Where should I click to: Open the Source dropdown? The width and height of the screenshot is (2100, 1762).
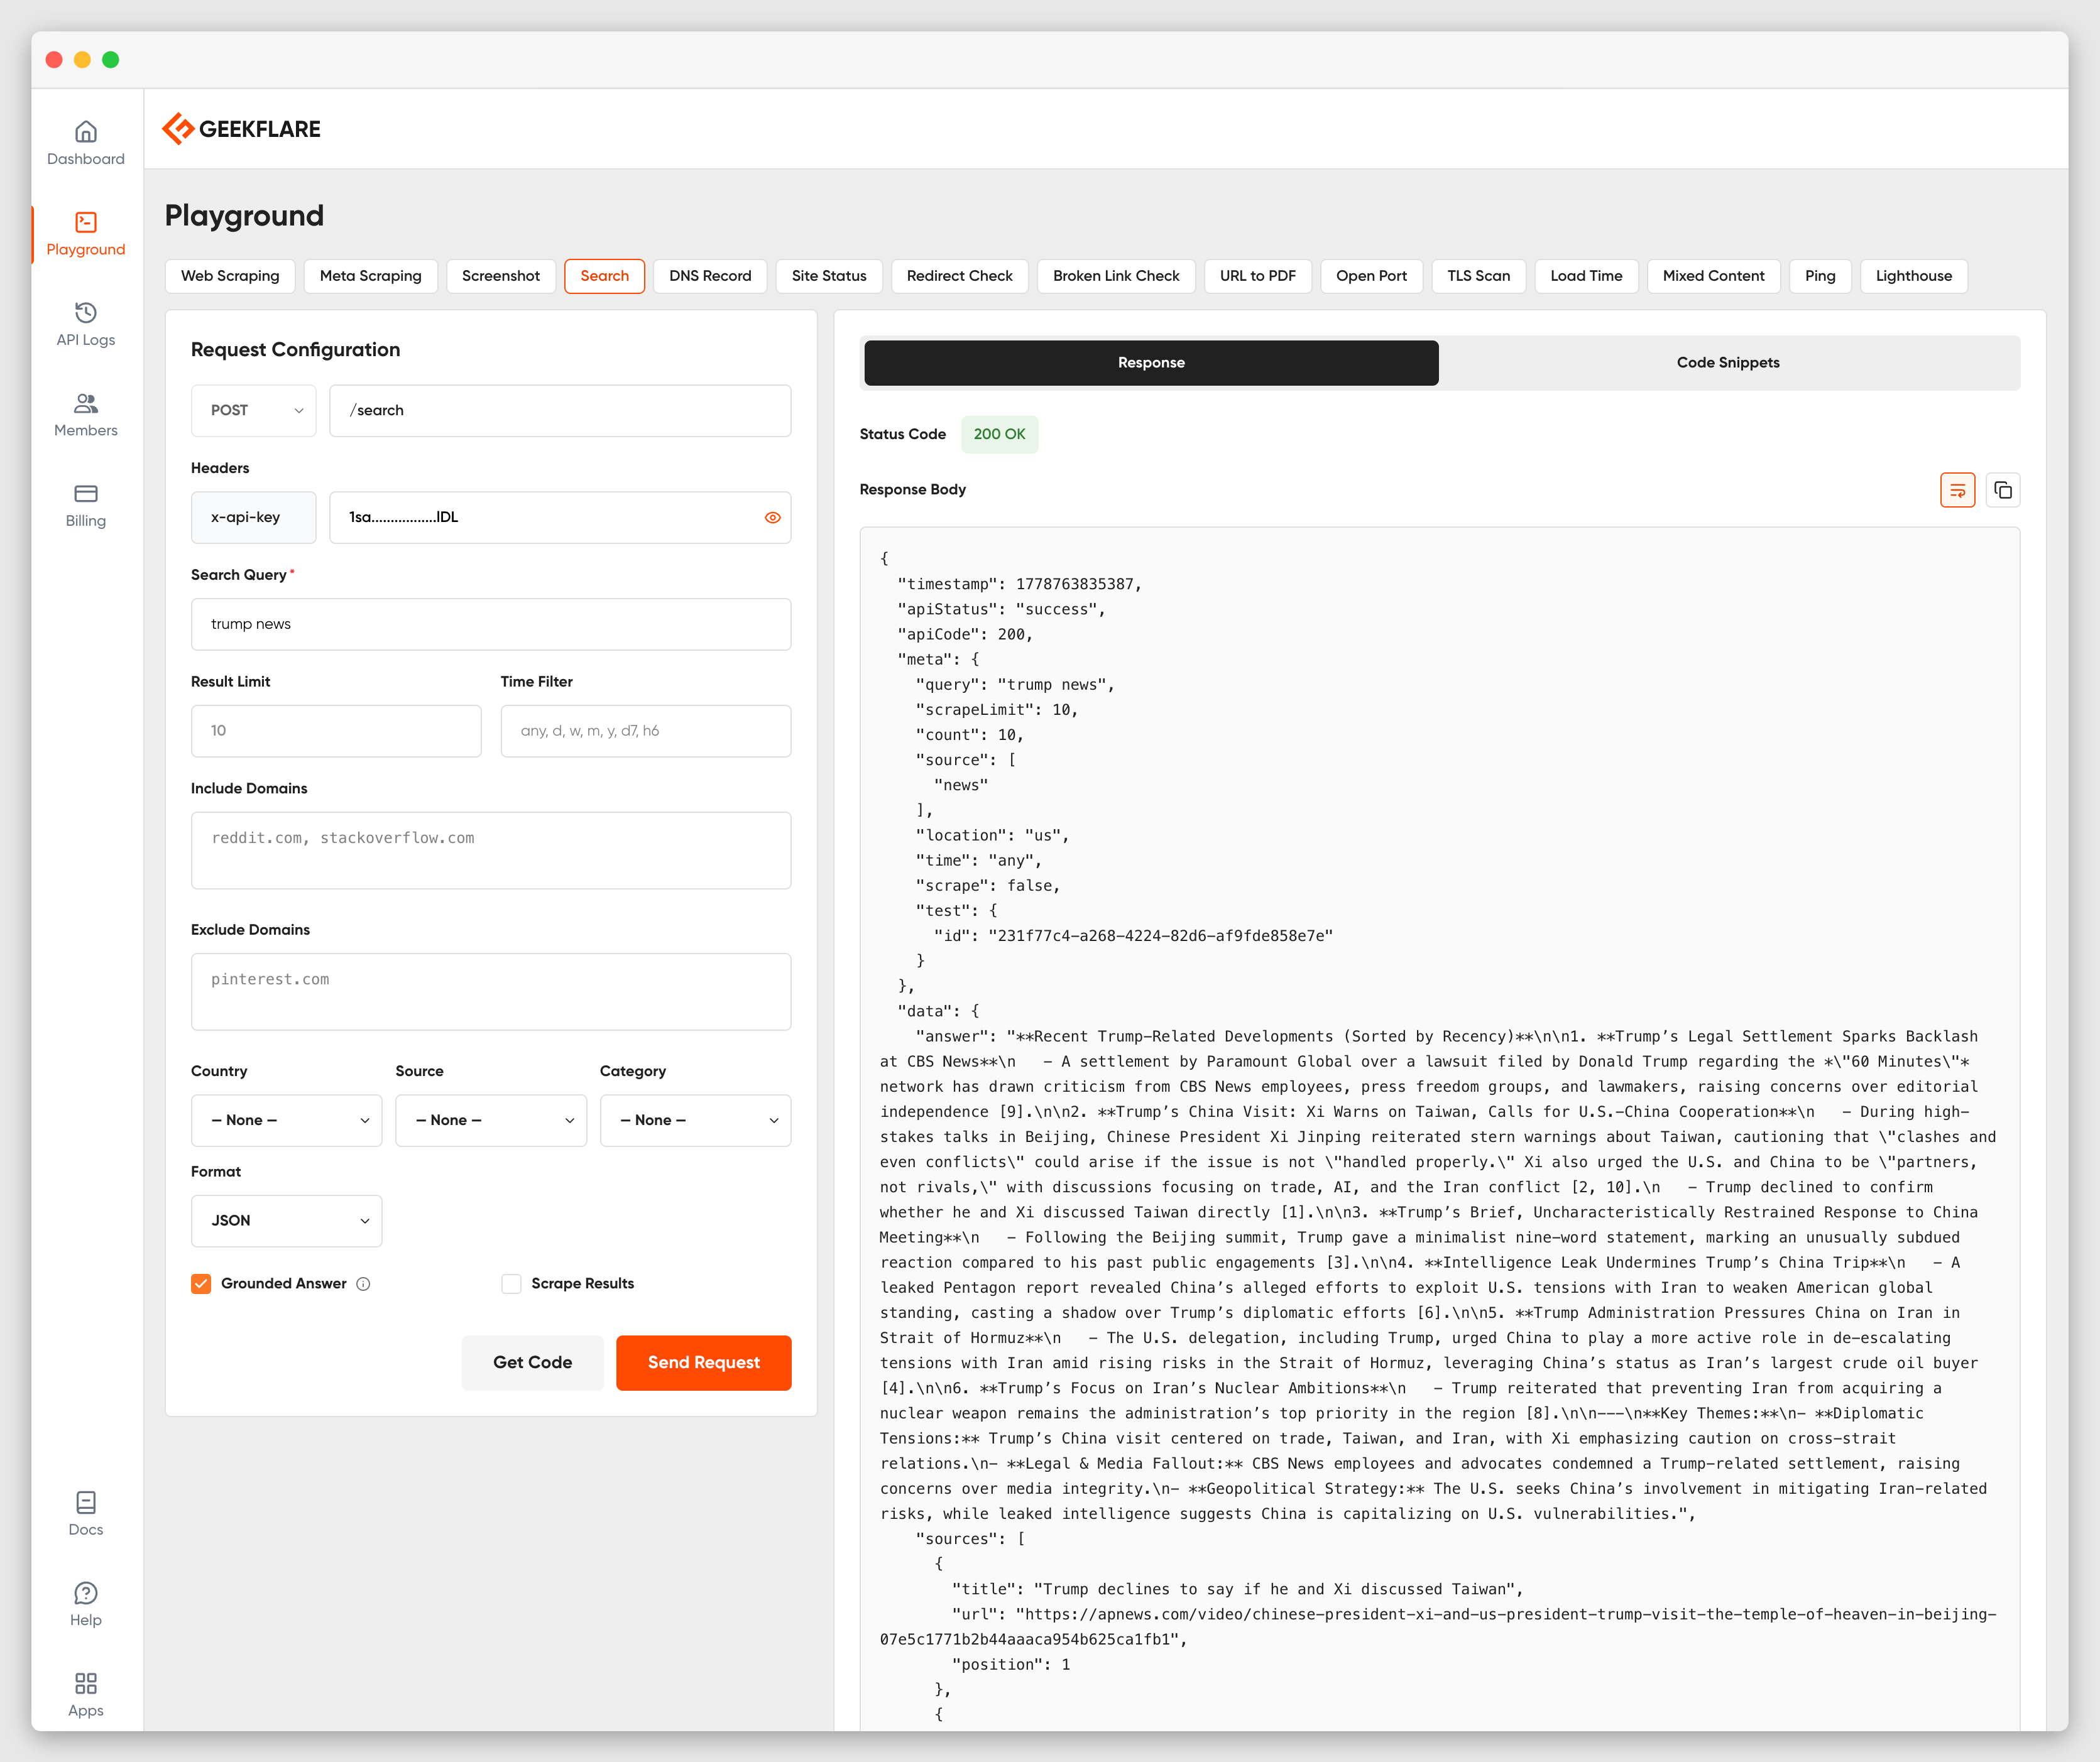pos(491,1121)
